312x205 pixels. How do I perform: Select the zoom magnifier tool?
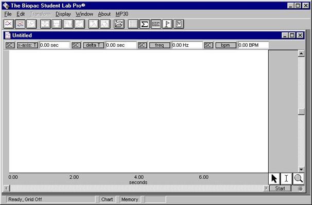298,179
